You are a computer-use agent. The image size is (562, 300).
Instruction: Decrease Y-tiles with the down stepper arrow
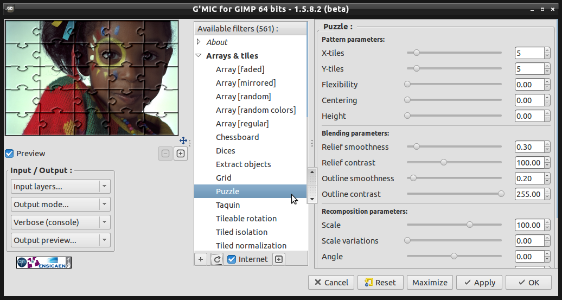coord(547,72)
